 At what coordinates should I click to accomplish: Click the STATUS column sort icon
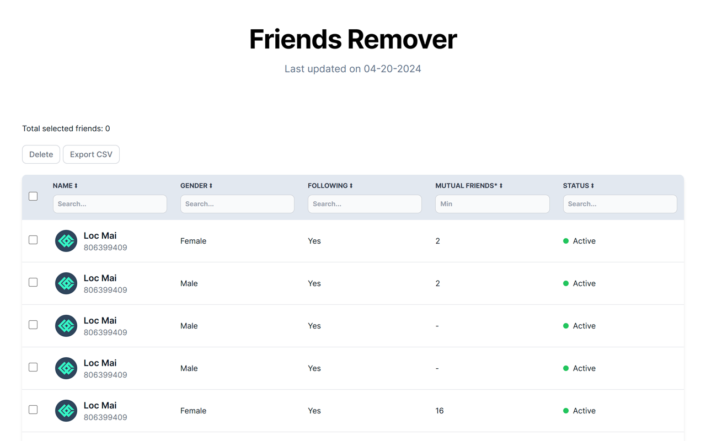592,186
